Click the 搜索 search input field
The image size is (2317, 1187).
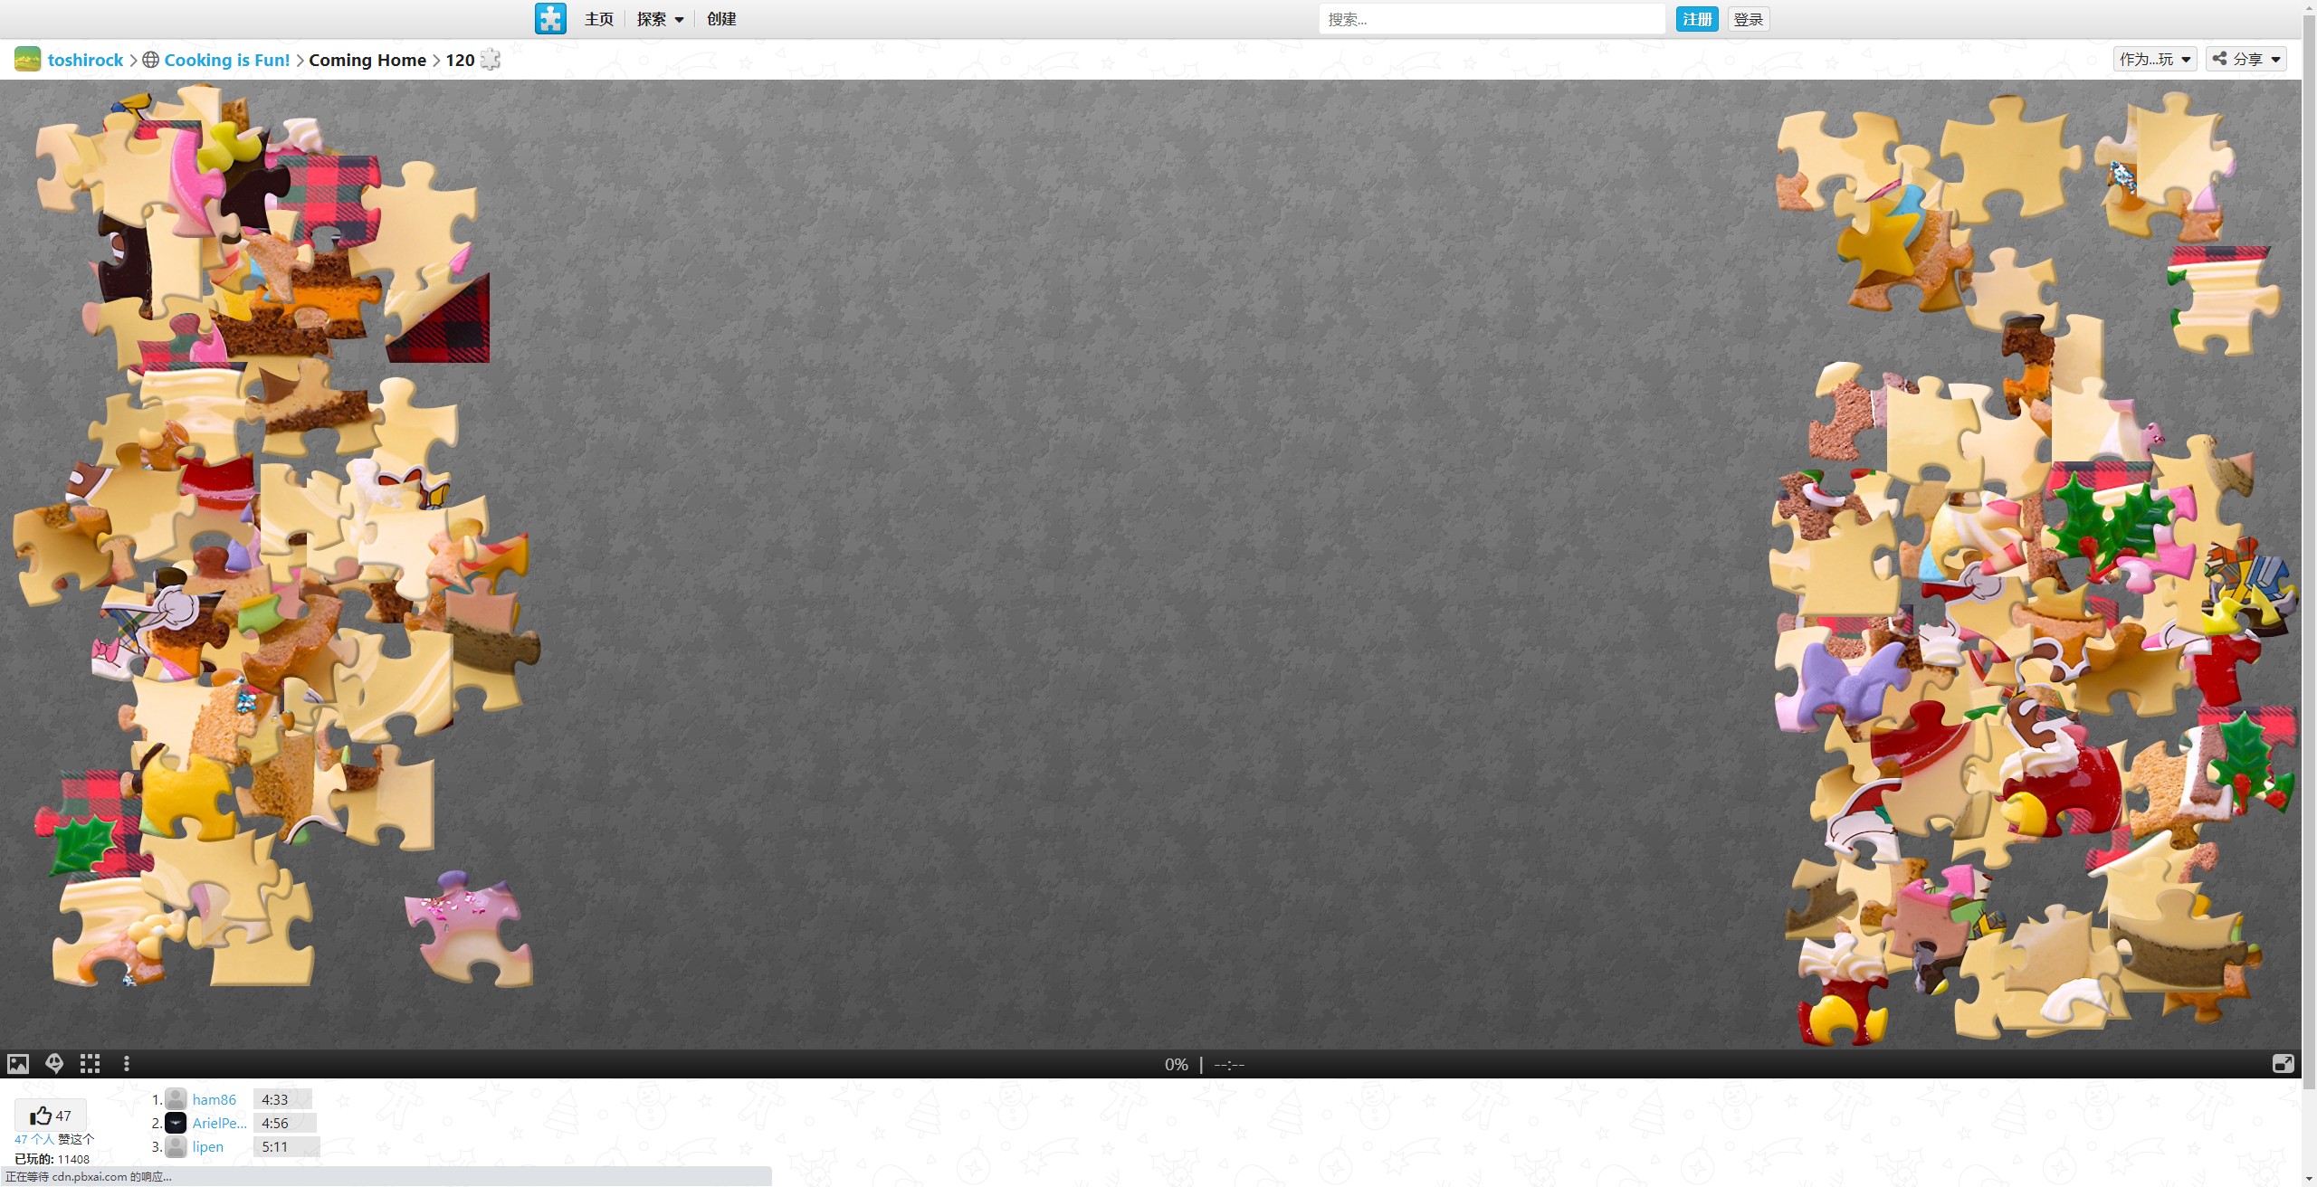1491,19
